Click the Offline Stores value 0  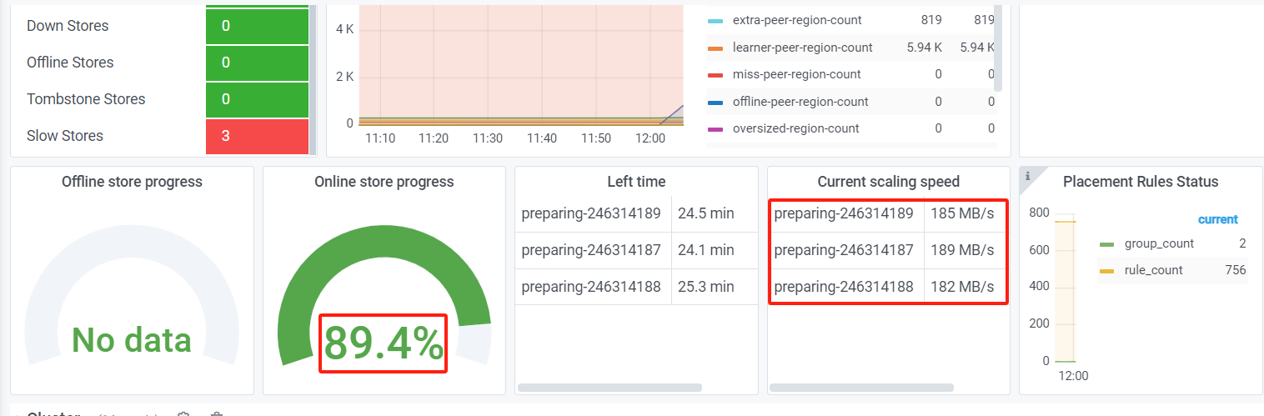pos(257,63)
